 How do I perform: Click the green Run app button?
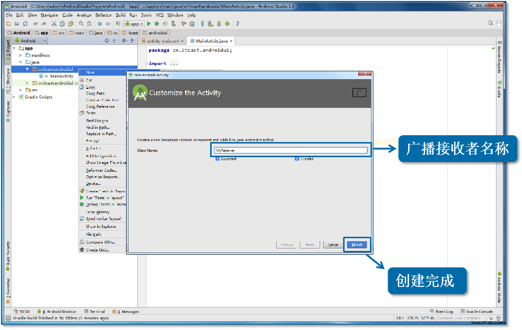[x=149, y=23]
